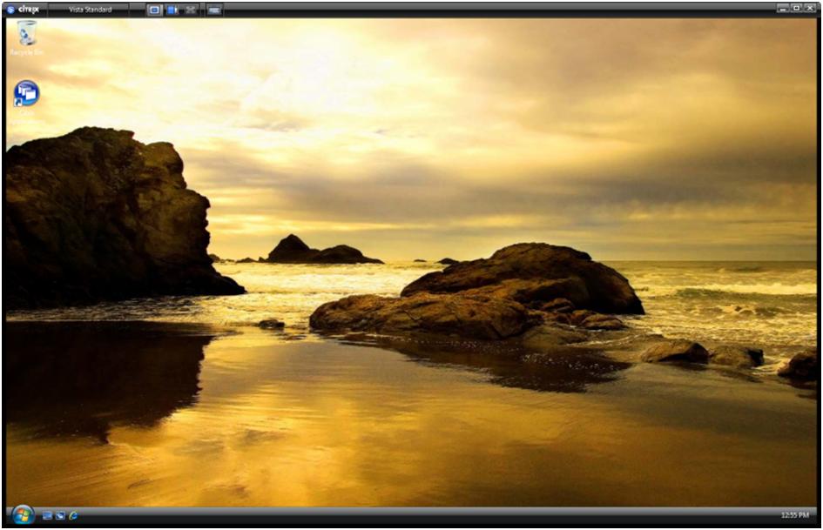Click the taskbar clock showing 12:55 PM

[794, 516]
